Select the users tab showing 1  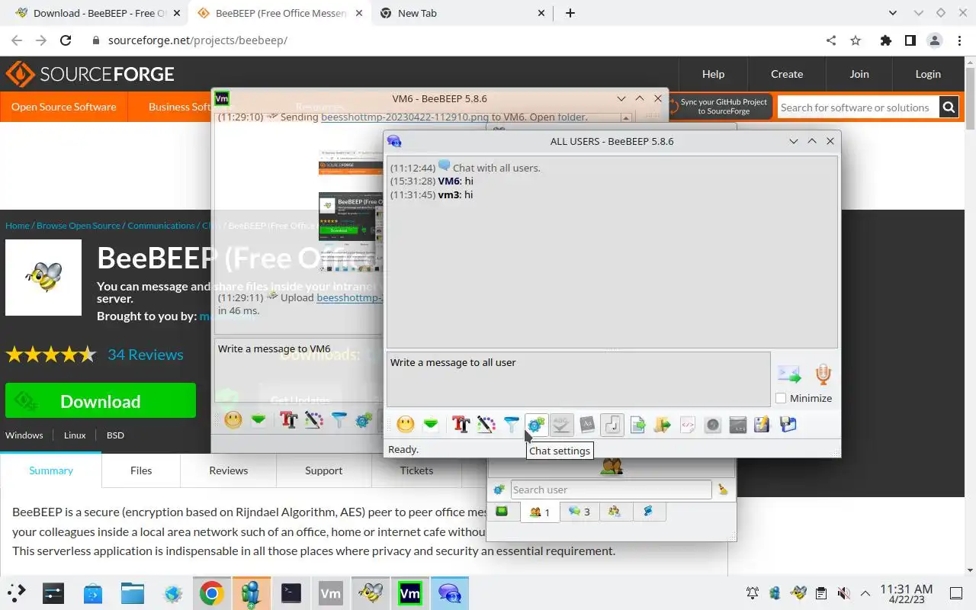540,512
